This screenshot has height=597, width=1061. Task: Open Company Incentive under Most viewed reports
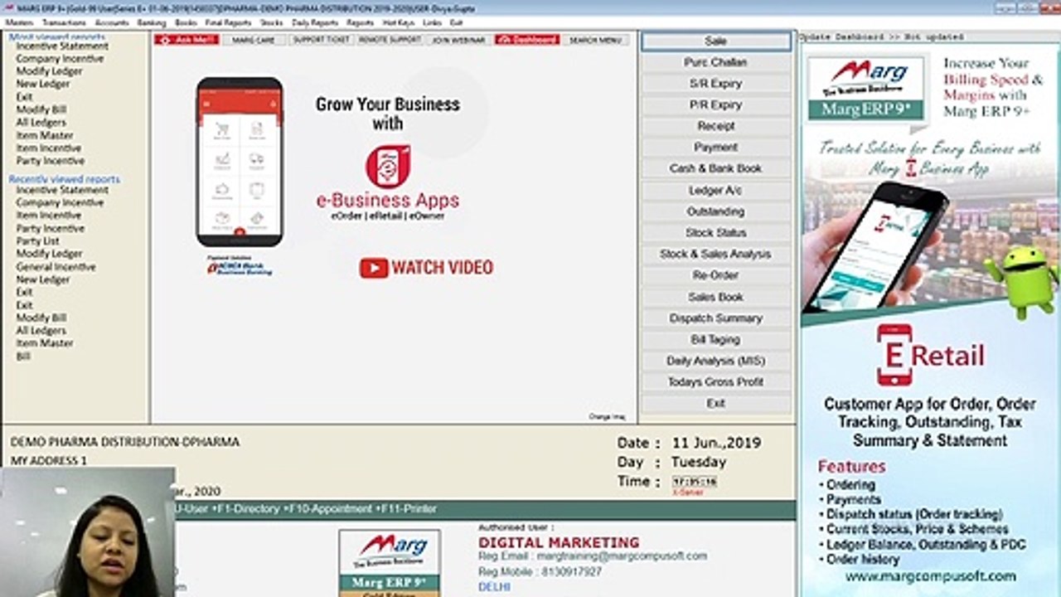[x=60, y=59]
